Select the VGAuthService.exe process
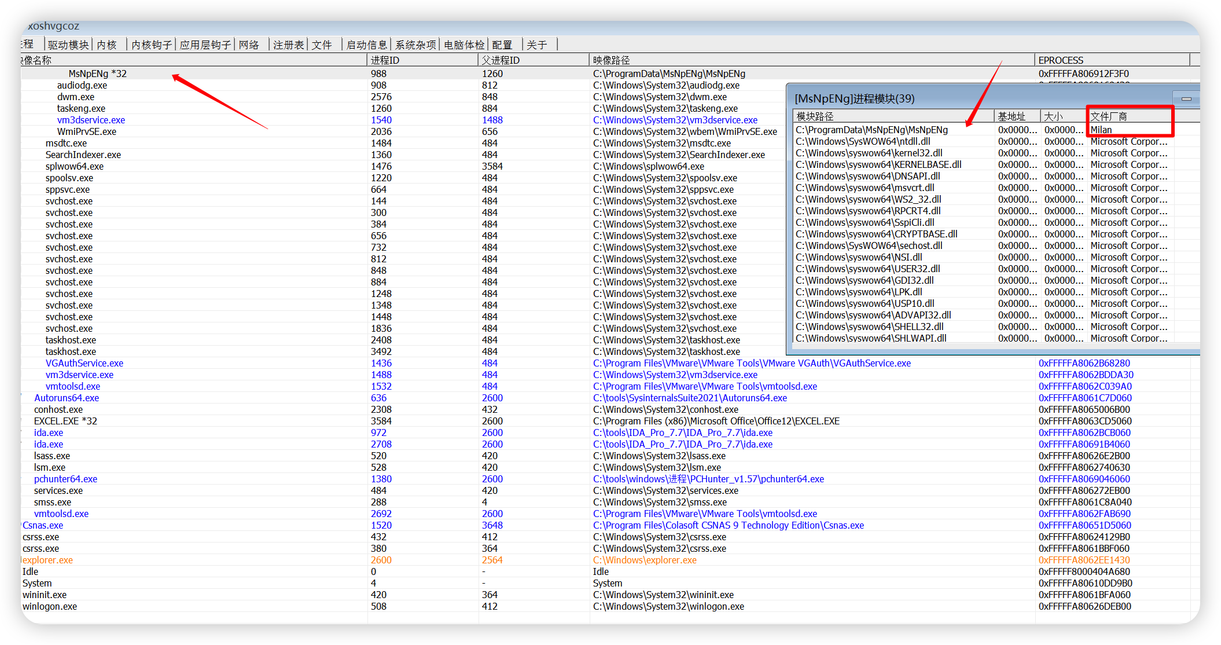 click(84, 363)
